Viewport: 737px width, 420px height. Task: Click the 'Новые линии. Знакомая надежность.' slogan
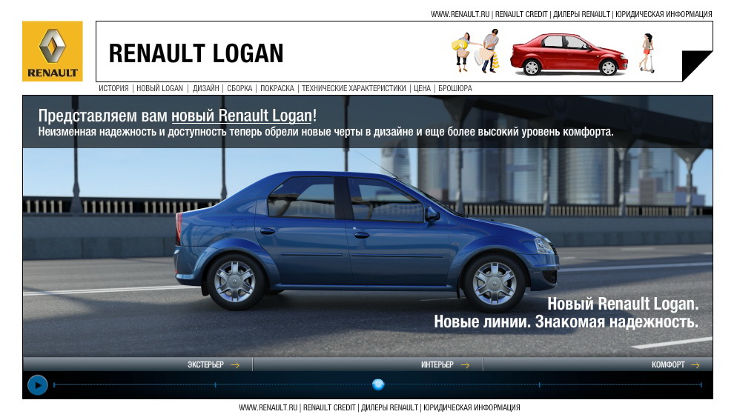(566, 321)
